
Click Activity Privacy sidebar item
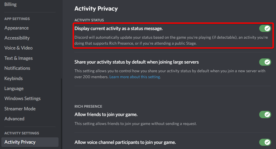click(20, 142)
